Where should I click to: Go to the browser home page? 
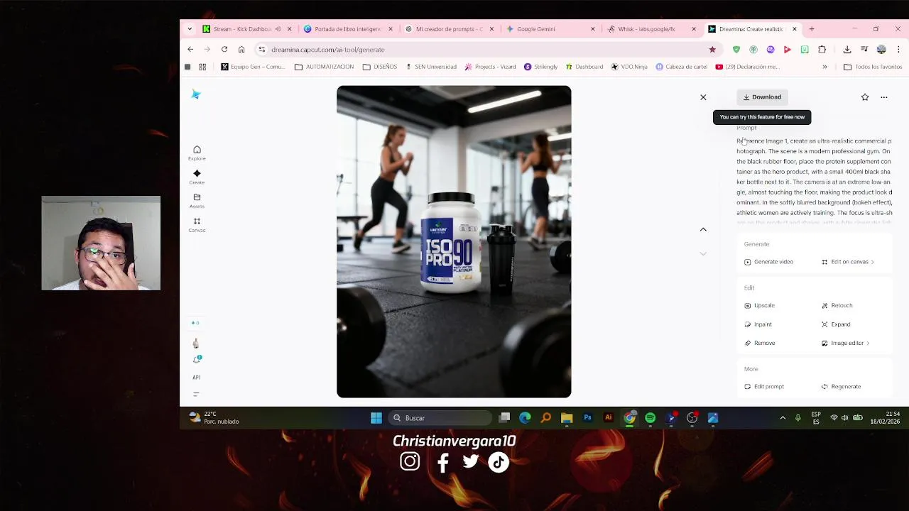pos(241,50)
